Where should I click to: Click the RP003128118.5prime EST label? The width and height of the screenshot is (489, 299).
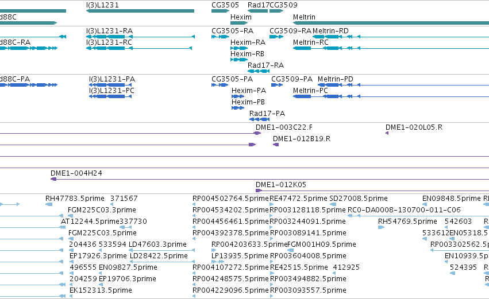(x=308, y=210)
